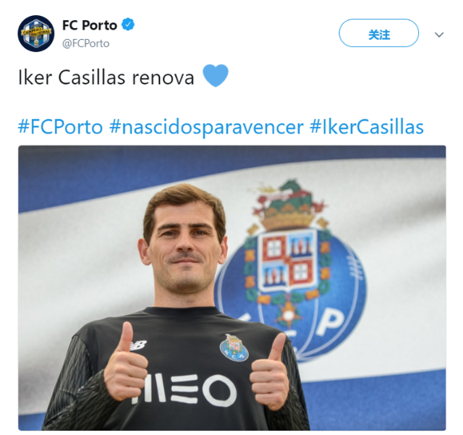
Task: Open the #FCPorto hashtag
Action: coord(60,127)
